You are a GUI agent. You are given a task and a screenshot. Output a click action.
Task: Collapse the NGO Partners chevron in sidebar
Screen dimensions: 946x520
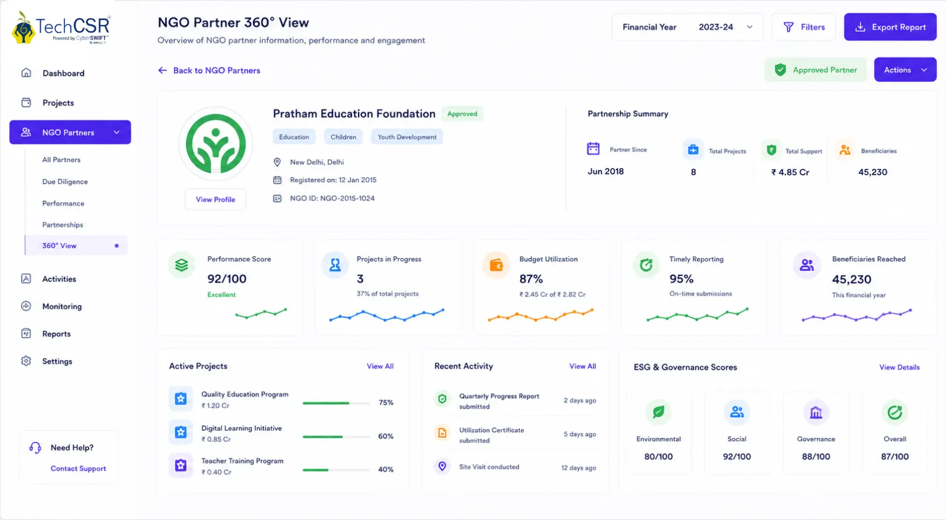(x=116, y=133)
